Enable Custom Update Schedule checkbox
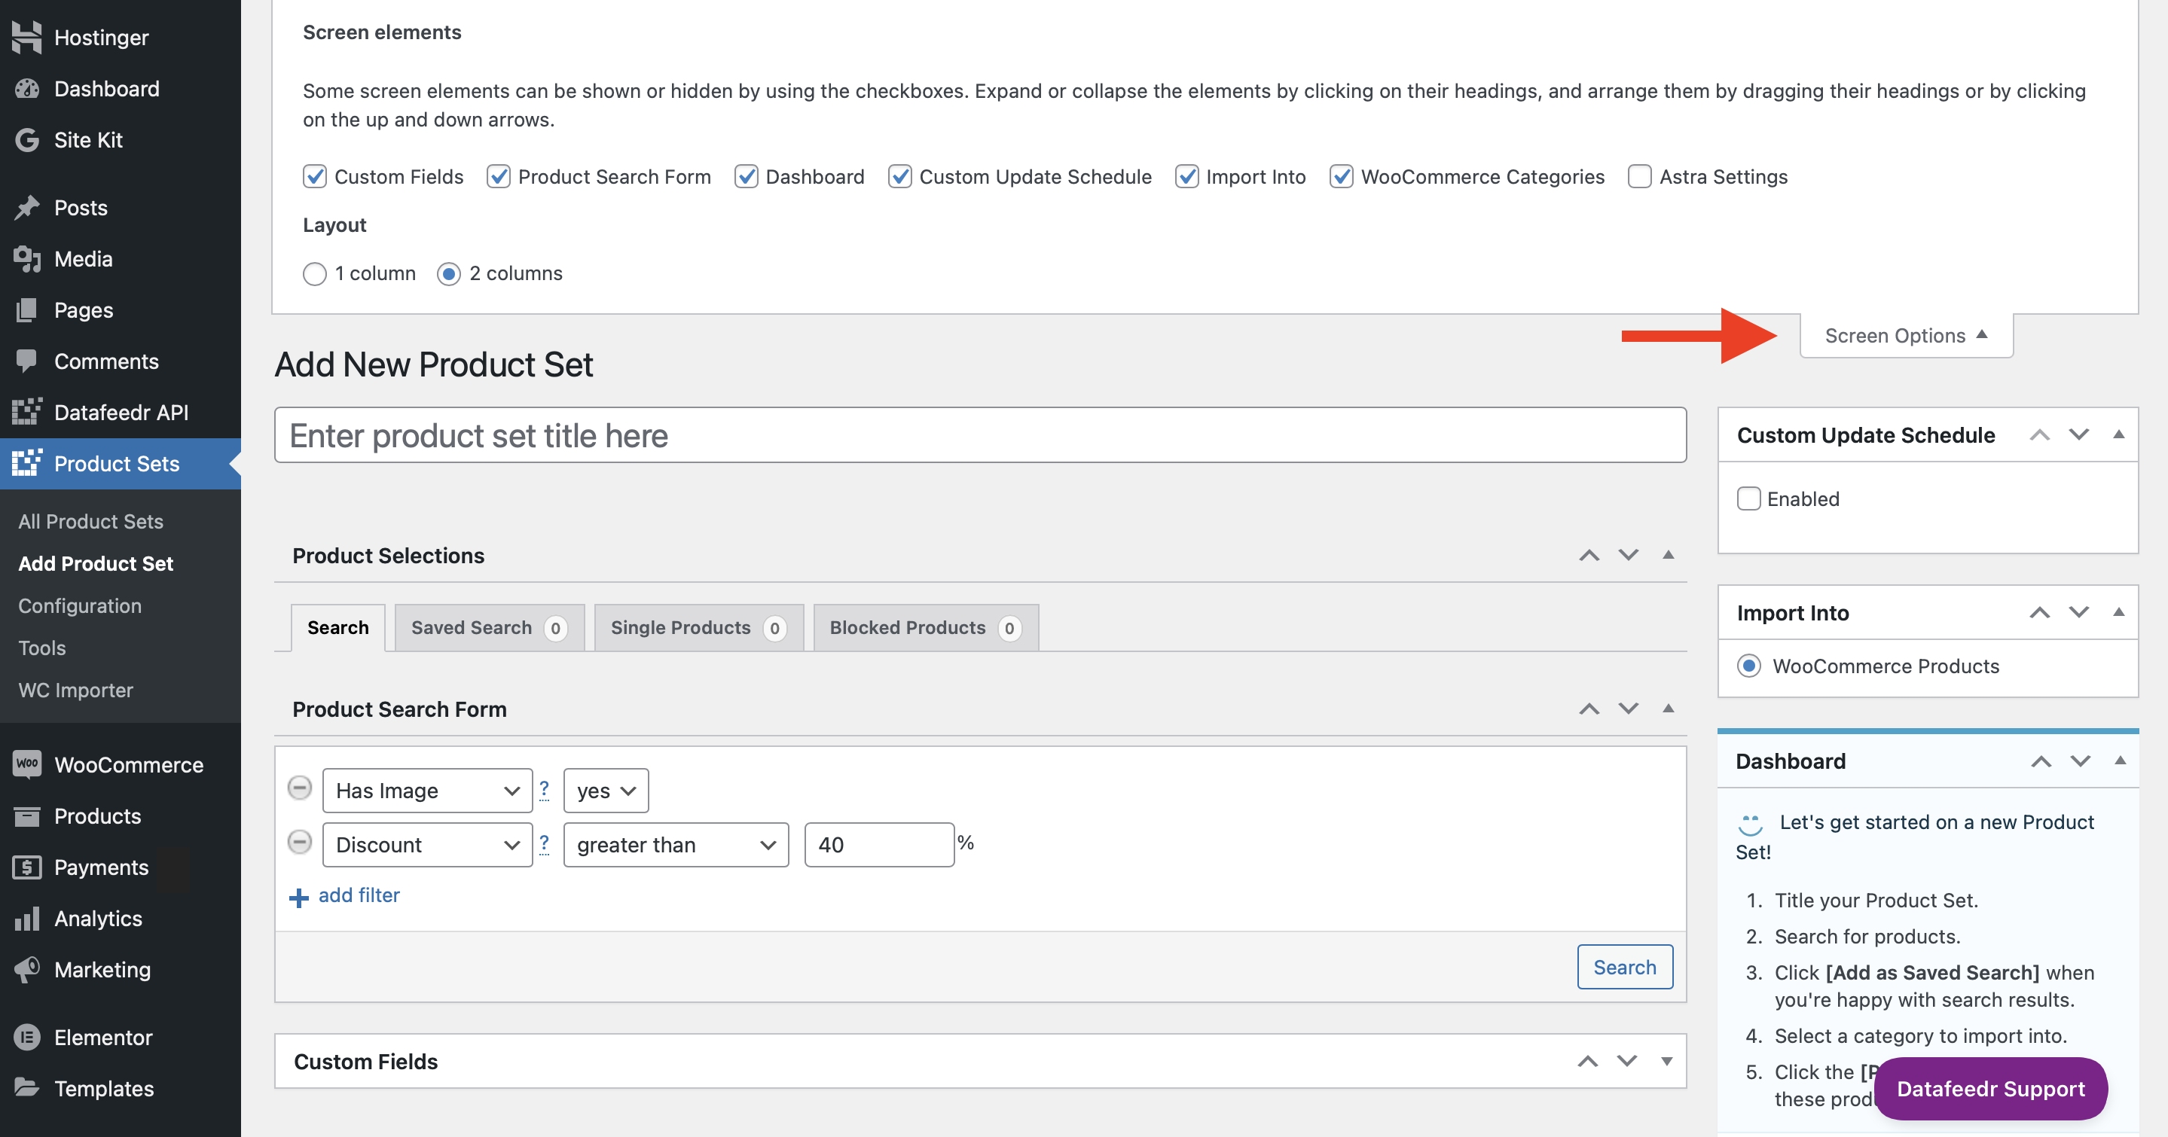The height and width of the screenshot is (1137, 2168). (1749, 498)
